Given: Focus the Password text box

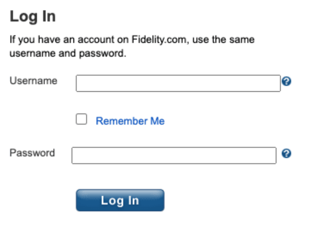Looking at the screenshot, I should click(174, 155).
